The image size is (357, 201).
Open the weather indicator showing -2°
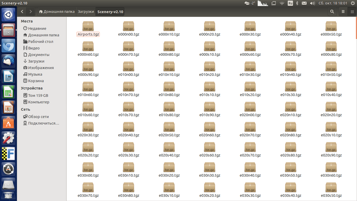[x=250, y=3]
